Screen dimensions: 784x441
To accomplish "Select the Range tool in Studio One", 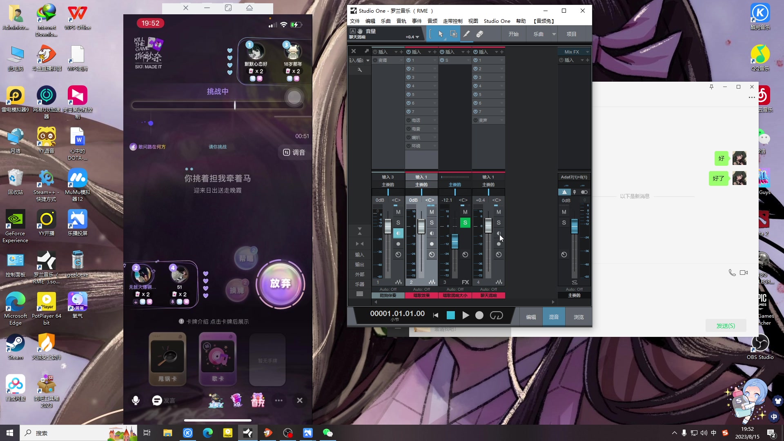I will (x=453, y=34).
